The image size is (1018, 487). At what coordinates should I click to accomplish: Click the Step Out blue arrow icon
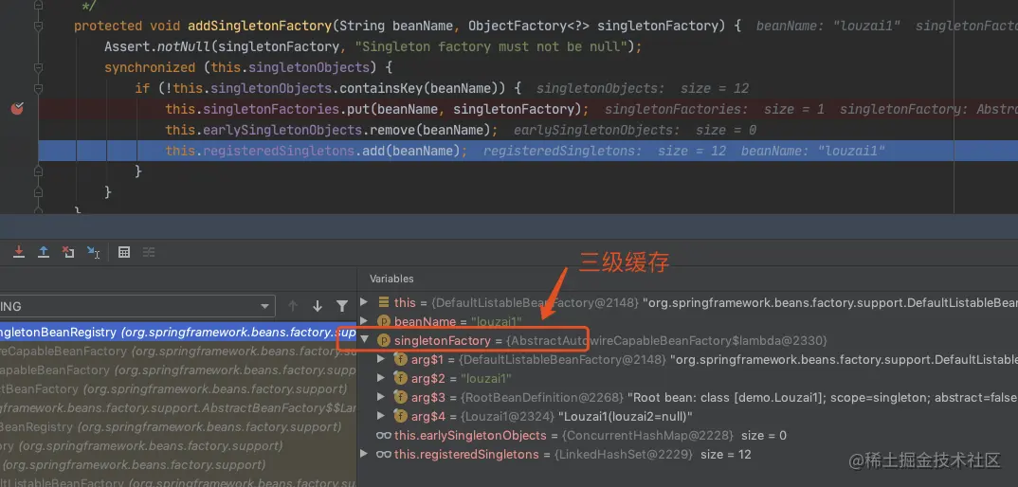[44, 252]
